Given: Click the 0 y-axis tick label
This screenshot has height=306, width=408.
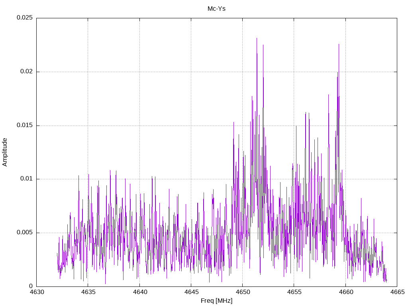Looking at the screenshot, I should [31, 286].
